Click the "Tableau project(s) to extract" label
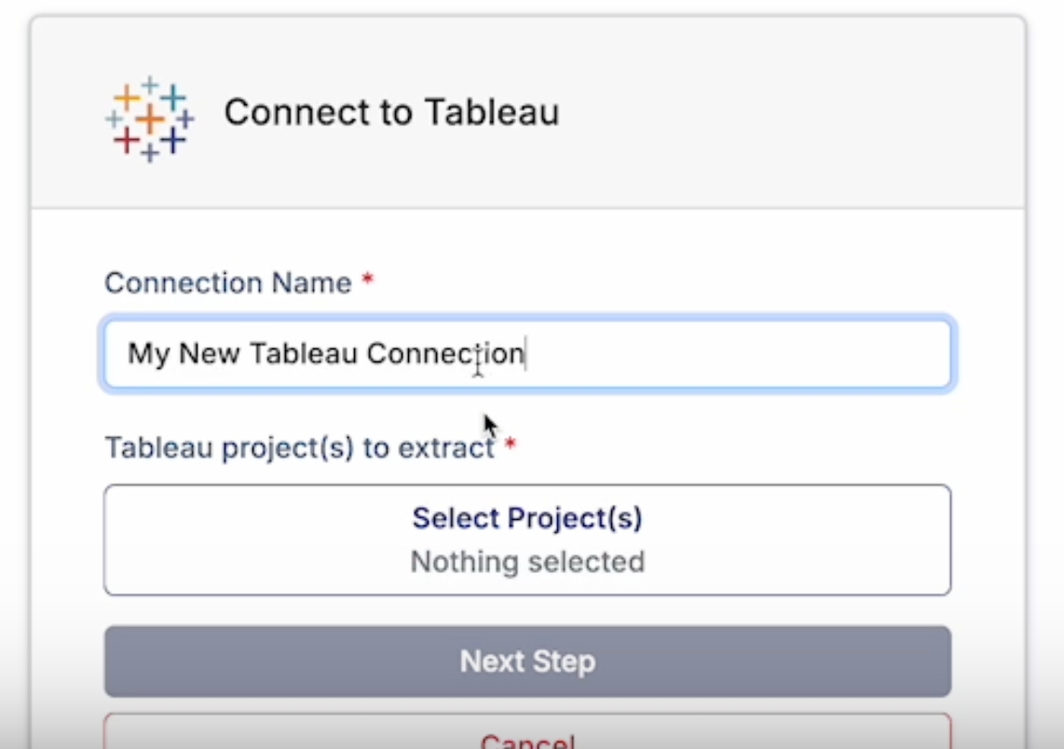 coord(298,448)
